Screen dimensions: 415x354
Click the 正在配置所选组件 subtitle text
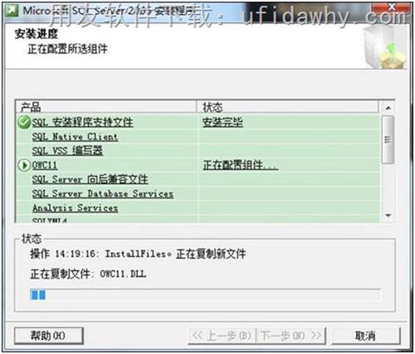(67, 49)
